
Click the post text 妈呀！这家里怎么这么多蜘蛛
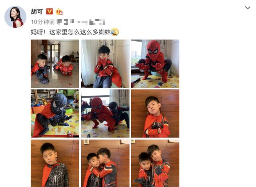pos(71,32)
